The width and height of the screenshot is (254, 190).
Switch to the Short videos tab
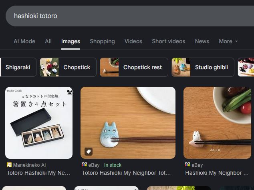169,41
